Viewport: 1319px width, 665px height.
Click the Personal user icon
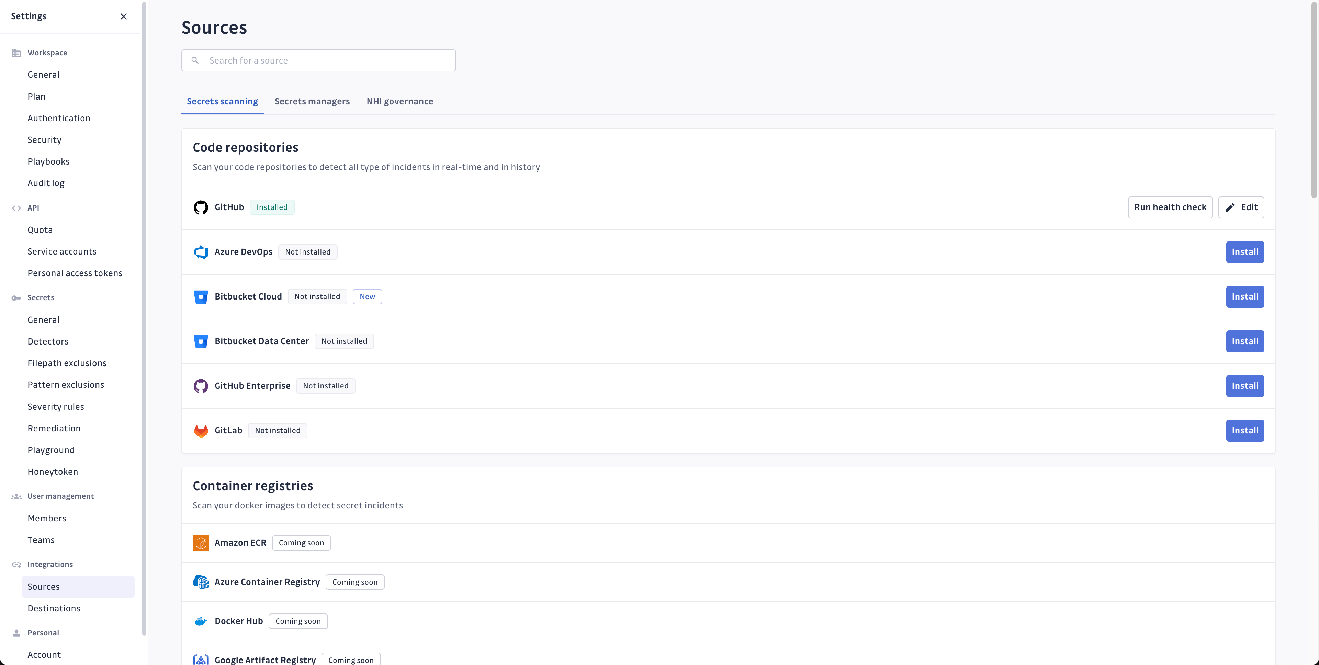[x=16, y=633]
